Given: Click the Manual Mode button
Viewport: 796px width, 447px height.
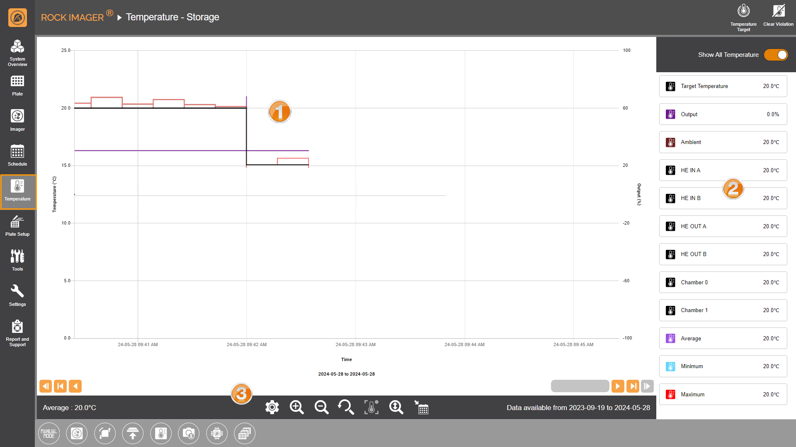Looking at the screenshot, I should click(x=49, y=434).
